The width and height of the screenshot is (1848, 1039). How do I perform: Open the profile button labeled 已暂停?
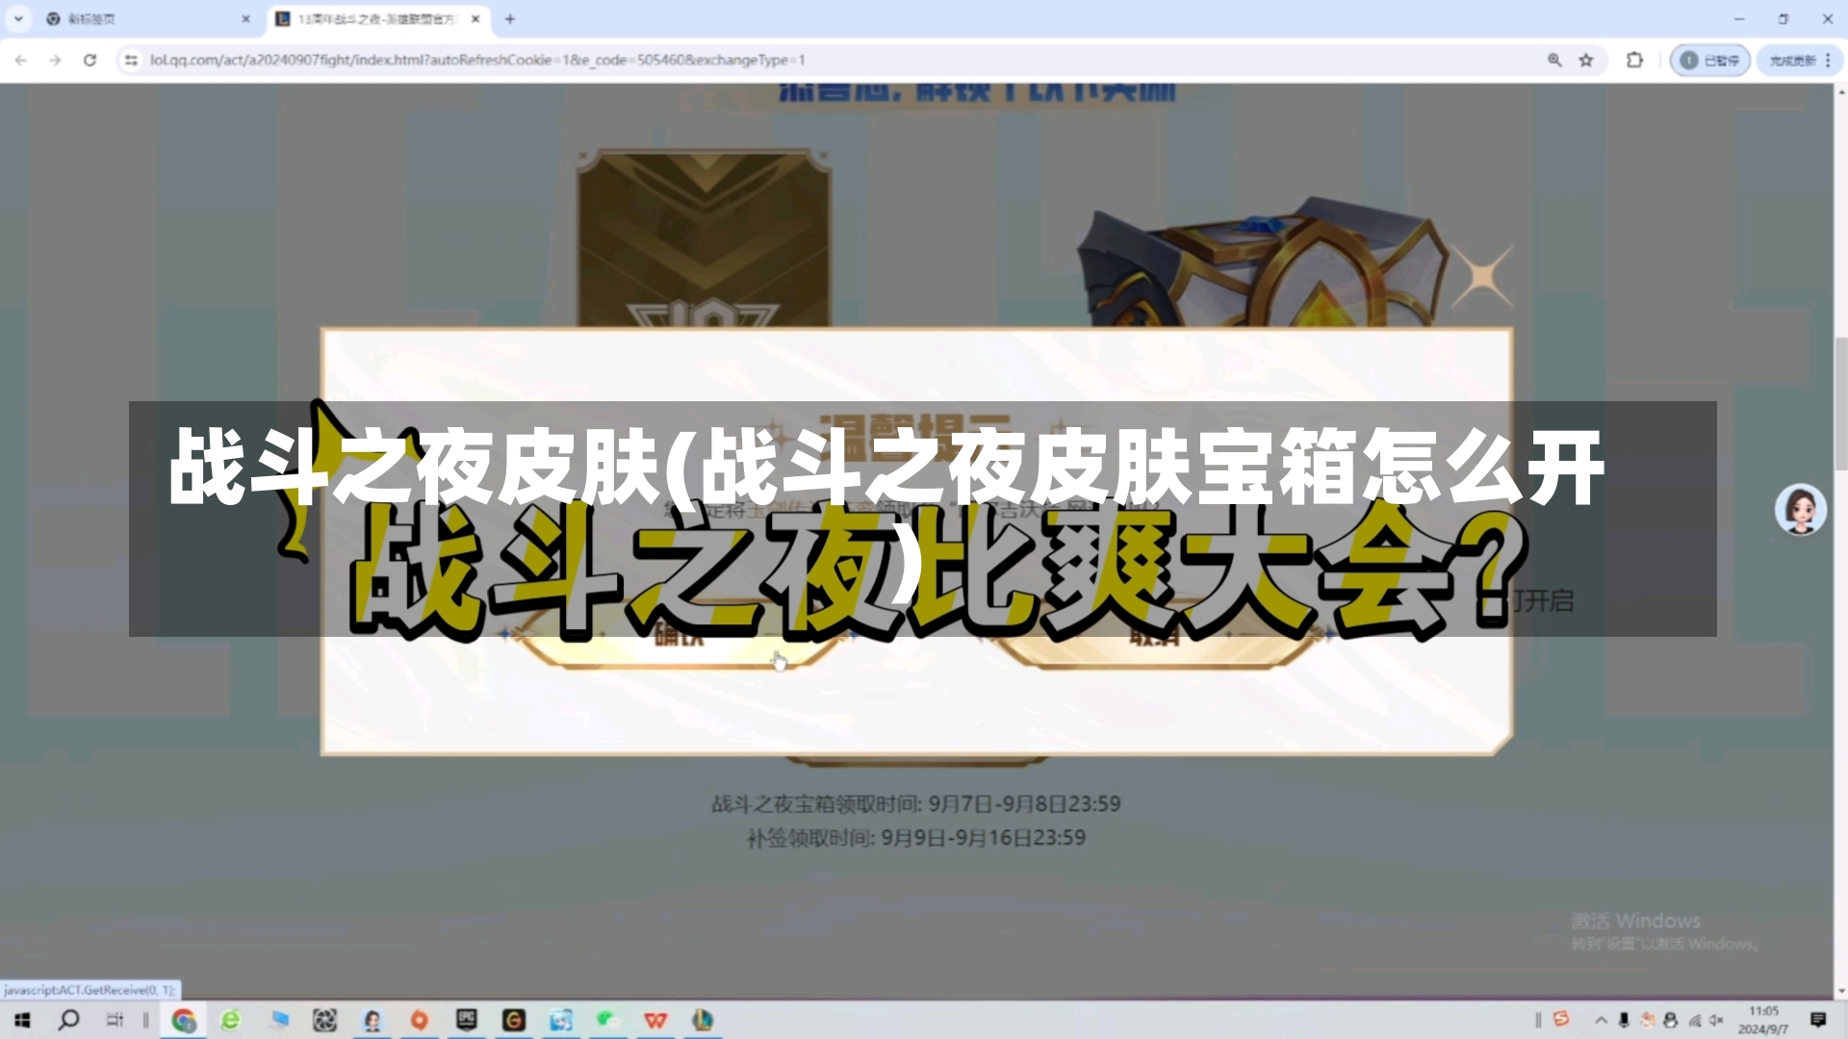1709,60
